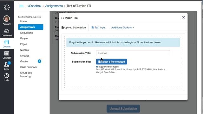Go to Home in course menu
Image resolution: width=203 pixels, height=114 pixels.
[x=23, y=21]
